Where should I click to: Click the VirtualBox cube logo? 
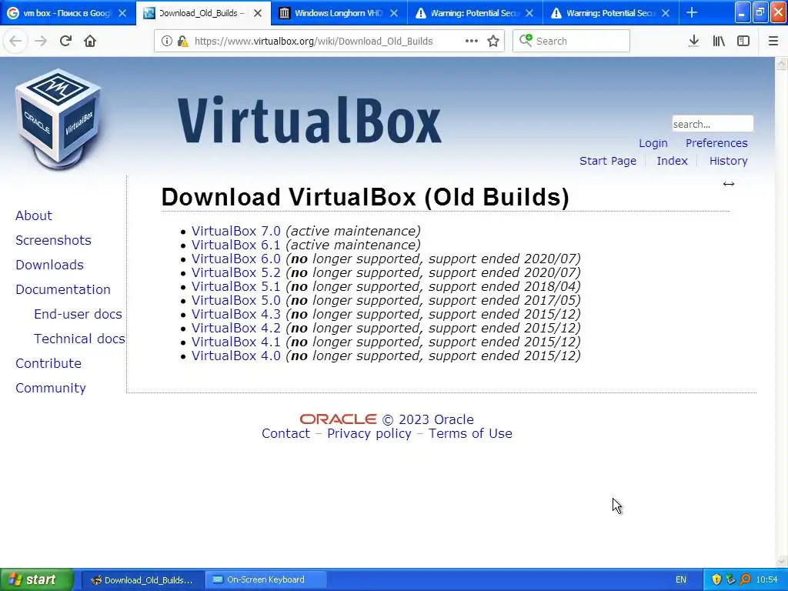coord(58,118)
